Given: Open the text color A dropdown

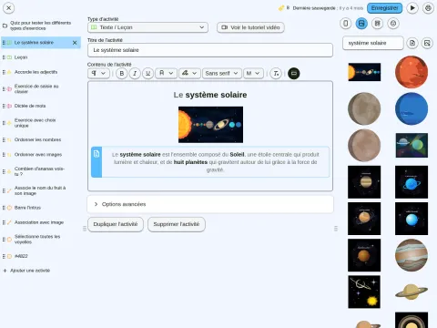Looking at the screenshot, I should [x=166, y=73].
